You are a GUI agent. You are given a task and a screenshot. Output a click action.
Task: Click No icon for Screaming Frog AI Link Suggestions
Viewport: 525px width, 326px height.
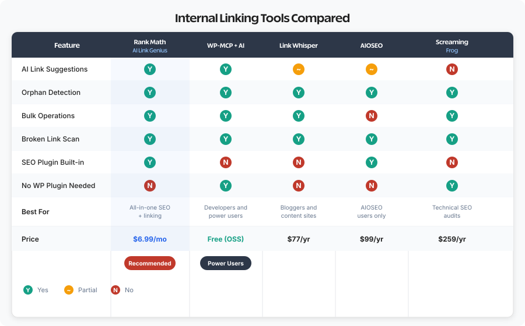point(452,69)
